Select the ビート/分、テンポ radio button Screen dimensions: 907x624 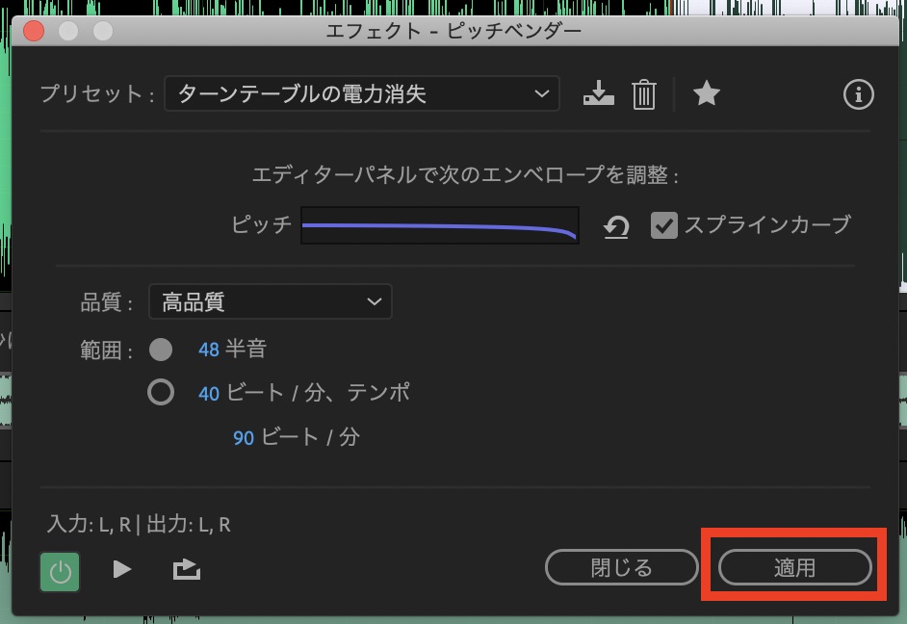click(160, 393)
